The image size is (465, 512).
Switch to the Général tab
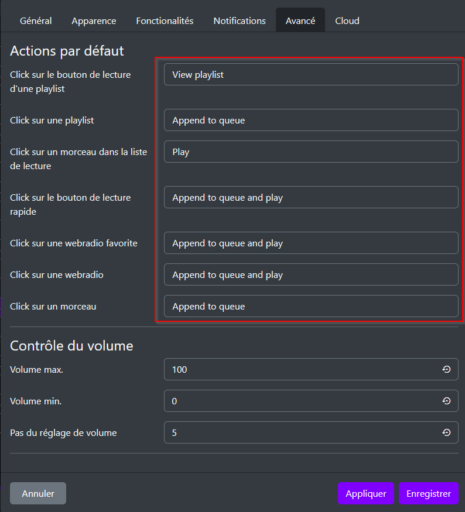(x=35, y=20)
